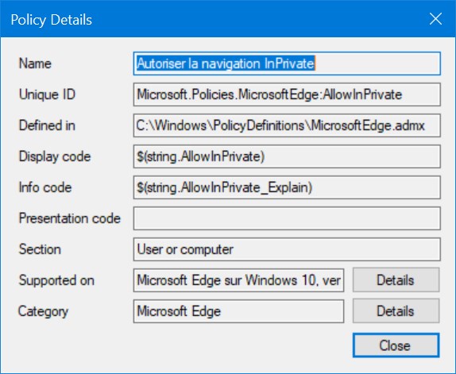The image size is (456, 374).
Task: Open Details for Category
Action: [x=396, y=311]
